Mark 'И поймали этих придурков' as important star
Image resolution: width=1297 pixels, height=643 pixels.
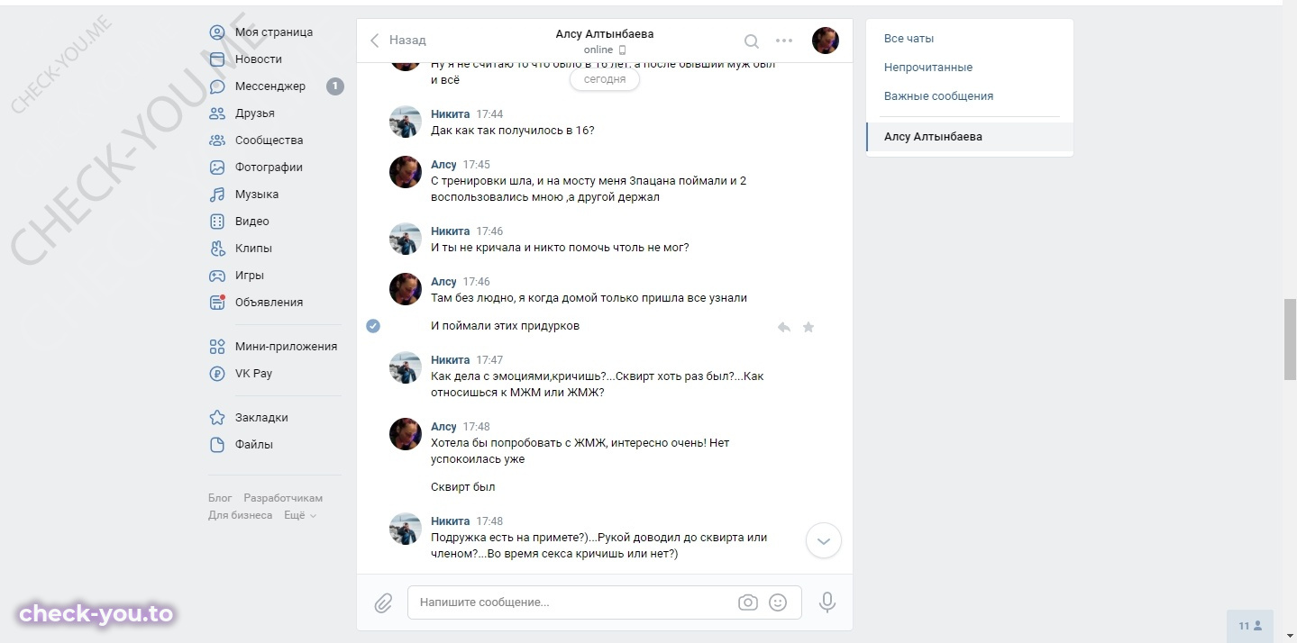tap(808, 327)
